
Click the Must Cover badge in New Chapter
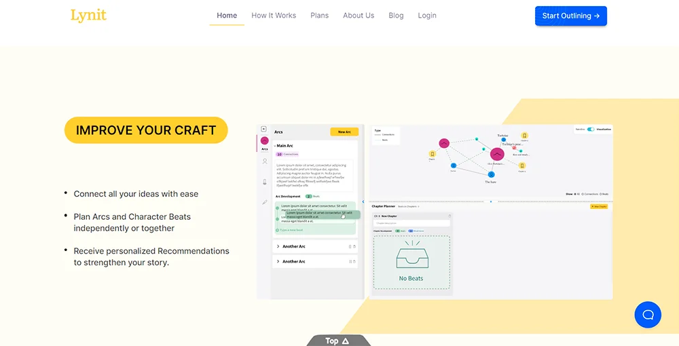tap(416, 231)
